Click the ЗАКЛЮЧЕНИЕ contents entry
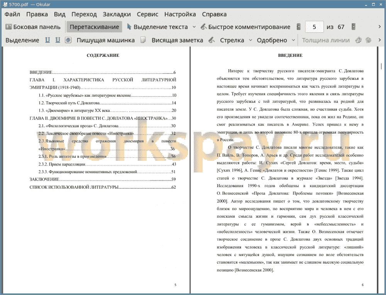Image resolution: width=386 pixels, height=295 pixels. coord(103,179)
